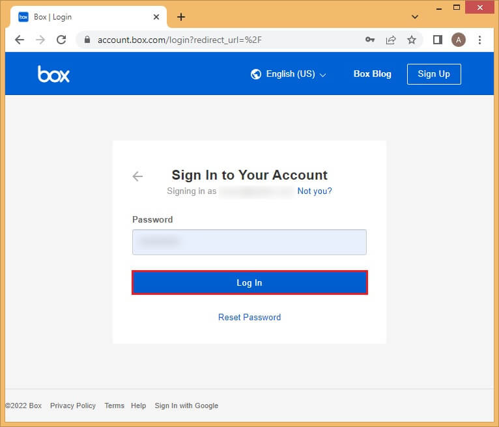Click the globe language icon
The height and width of the screenshot is (427, 499).
click(x=256, y=74)
